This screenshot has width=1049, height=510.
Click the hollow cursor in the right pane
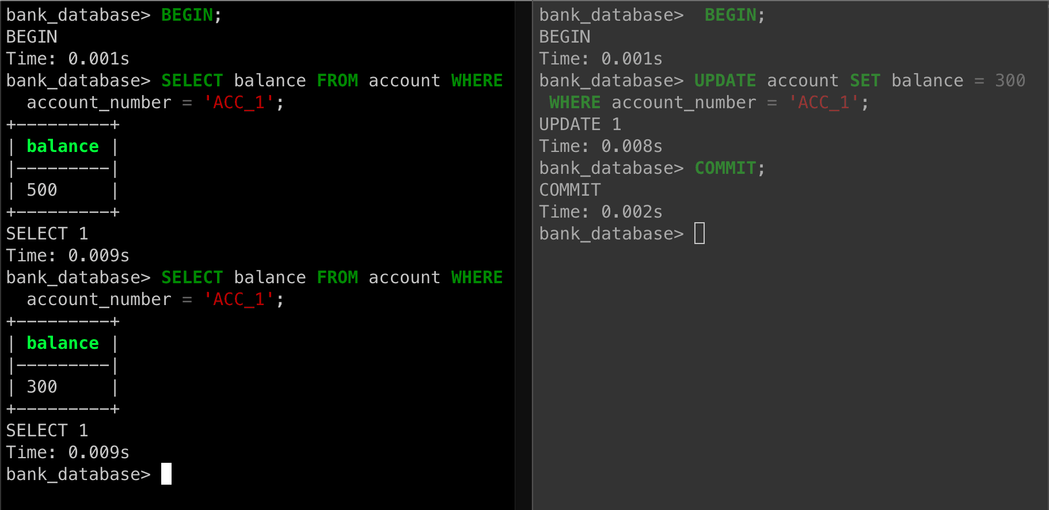[x=700, y=233]
